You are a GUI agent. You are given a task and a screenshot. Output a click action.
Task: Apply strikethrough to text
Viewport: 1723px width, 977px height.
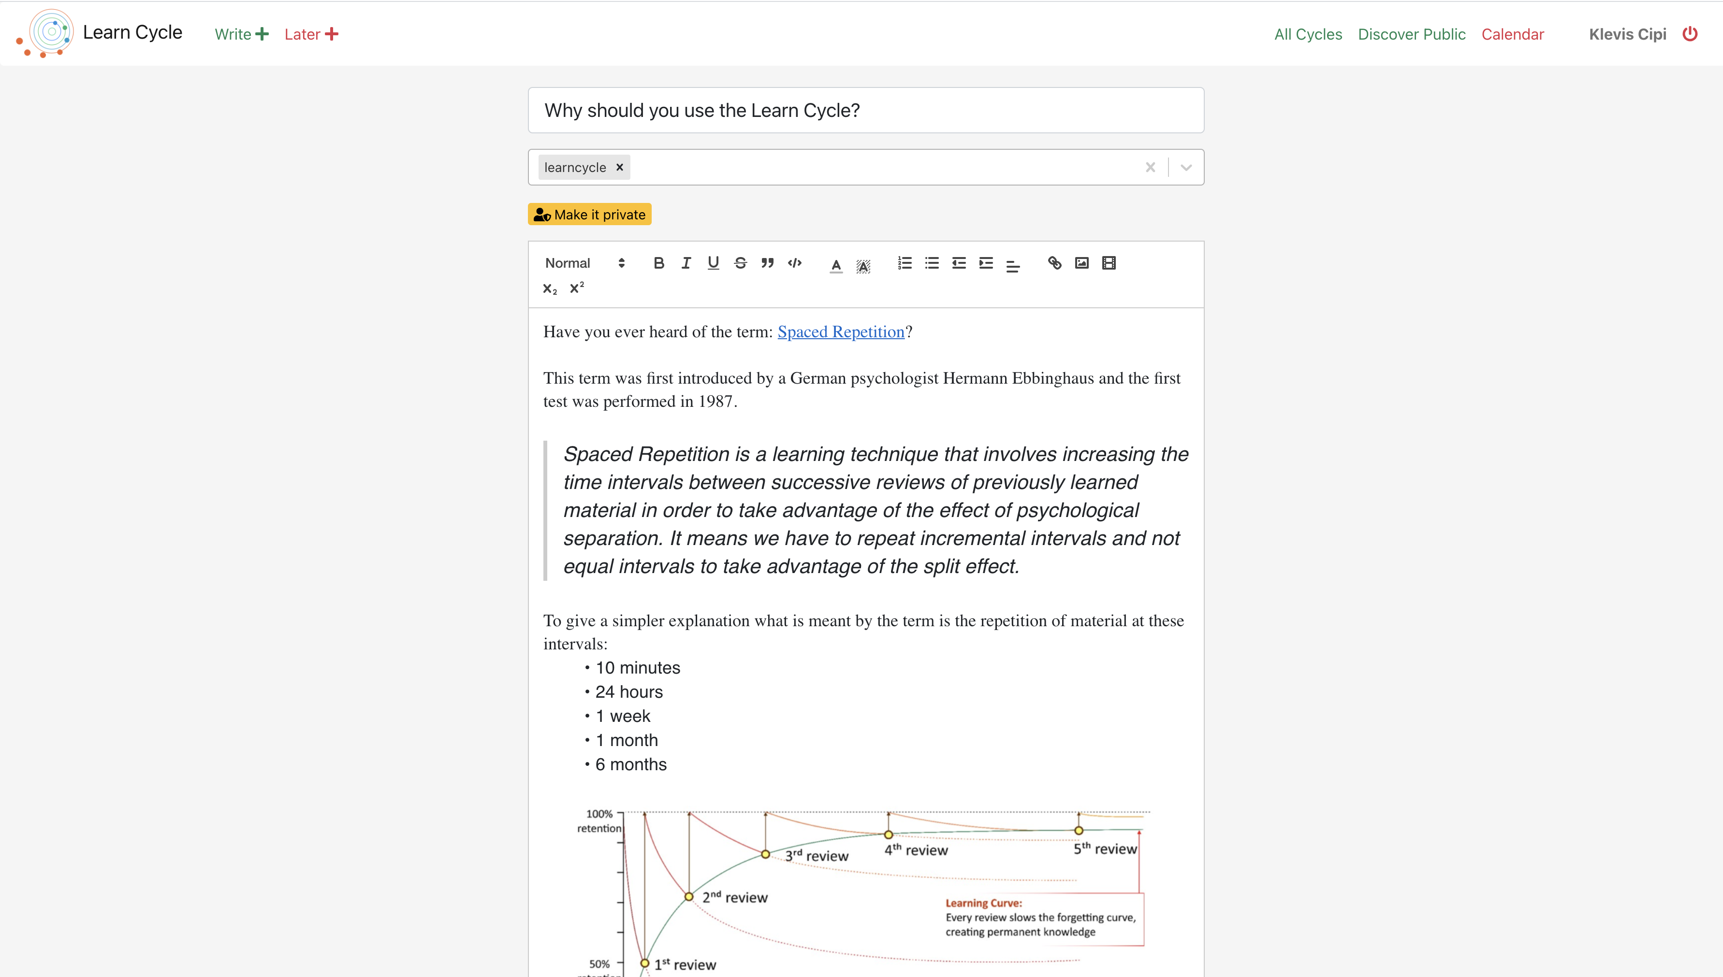click(740, 263)
